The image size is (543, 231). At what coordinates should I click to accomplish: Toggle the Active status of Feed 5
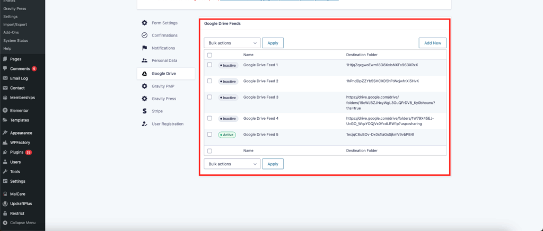[x=227, y=135]
